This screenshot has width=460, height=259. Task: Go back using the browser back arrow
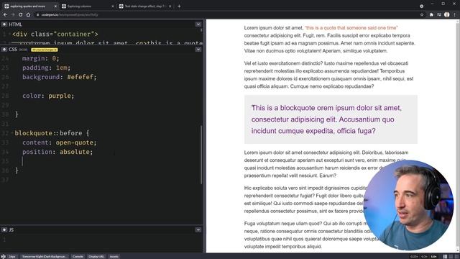pyautogui.click(x=5, y=14)
